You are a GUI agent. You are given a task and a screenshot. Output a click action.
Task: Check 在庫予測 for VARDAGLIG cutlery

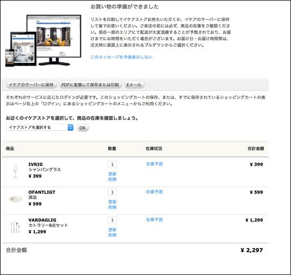tap(154, 219)
